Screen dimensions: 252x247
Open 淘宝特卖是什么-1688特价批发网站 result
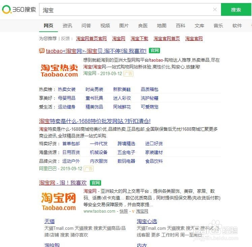(x=95, y=121)
